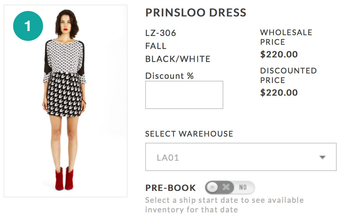Click the Discount % input field
The height and width of the screenshot is (220, 344).
pos(184,95)
